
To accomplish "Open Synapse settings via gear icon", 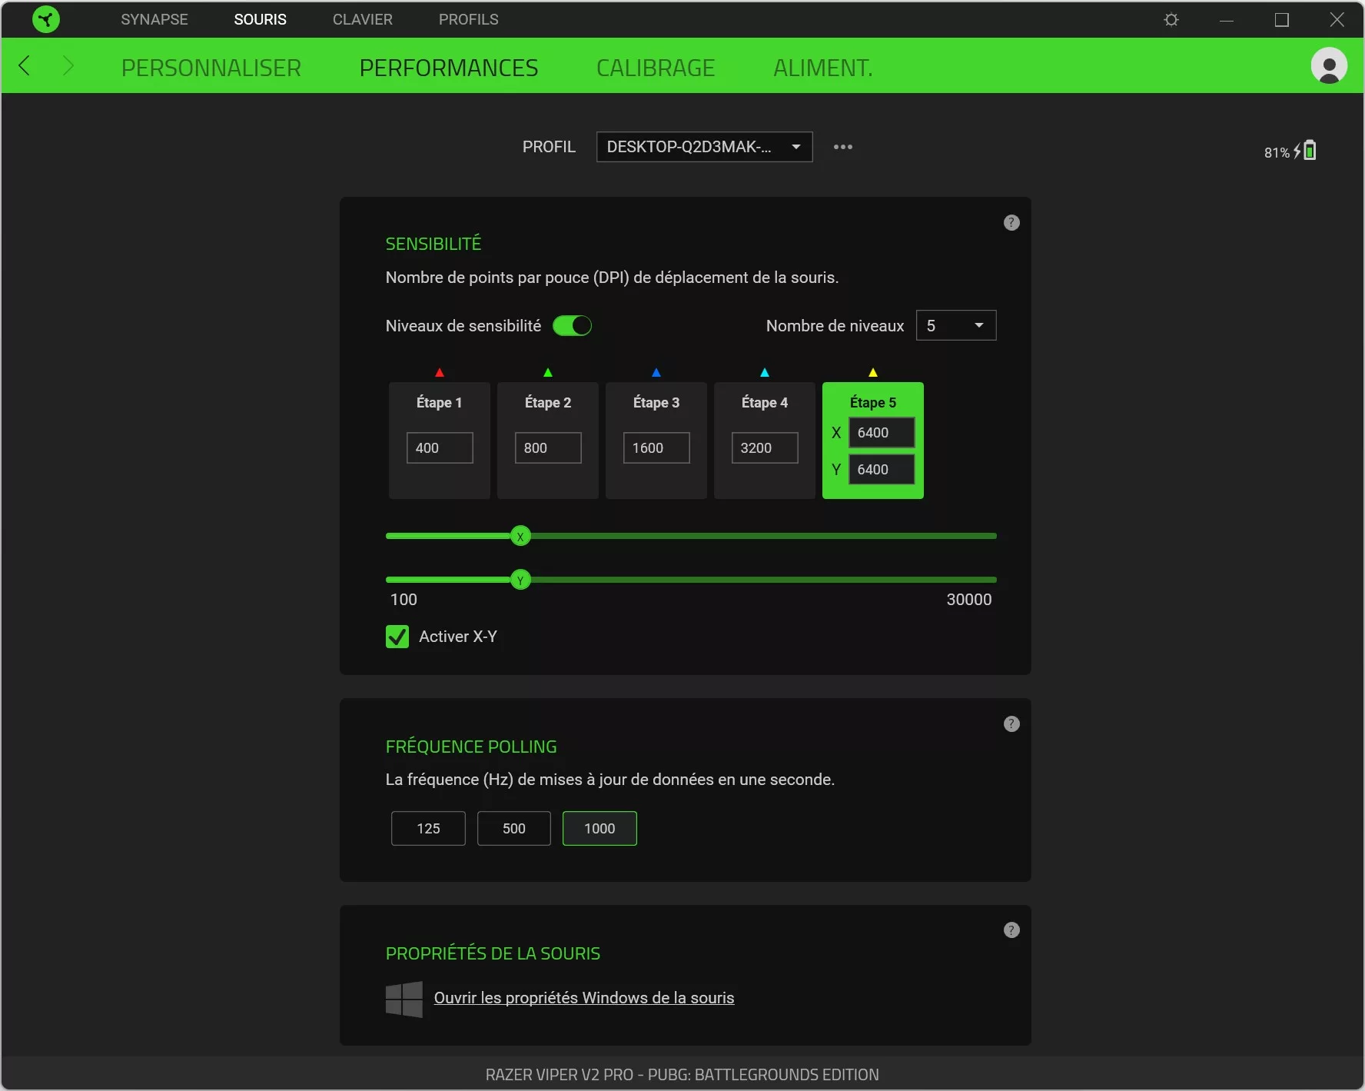I will [x=1170, y=19].
